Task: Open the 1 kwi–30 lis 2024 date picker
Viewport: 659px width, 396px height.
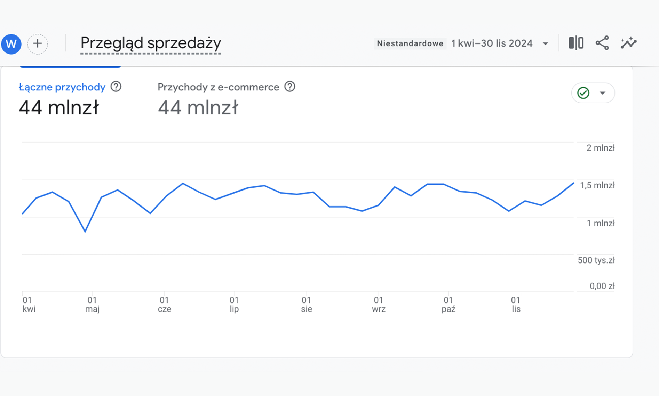Action: pos(492,43)
